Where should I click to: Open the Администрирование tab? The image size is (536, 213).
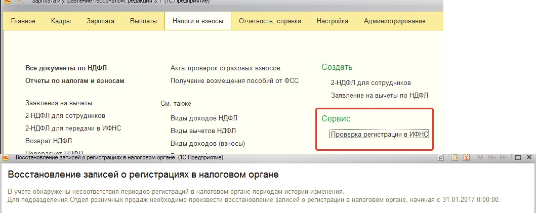tap(394, 21)
